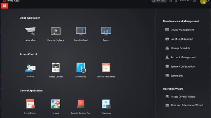Open Time & Attendance calendar icon
Image resolution: width=211 pixels, height=118 pixels.
pos(106,68)
